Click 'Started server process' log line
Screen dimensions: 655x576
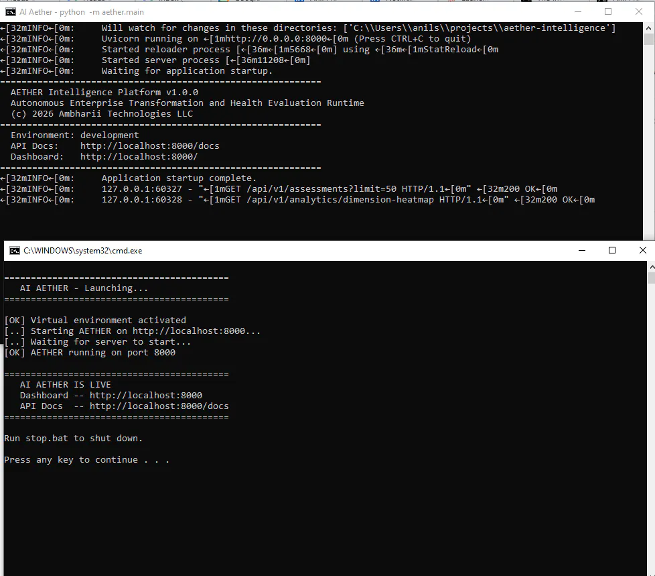click(155, 60)
